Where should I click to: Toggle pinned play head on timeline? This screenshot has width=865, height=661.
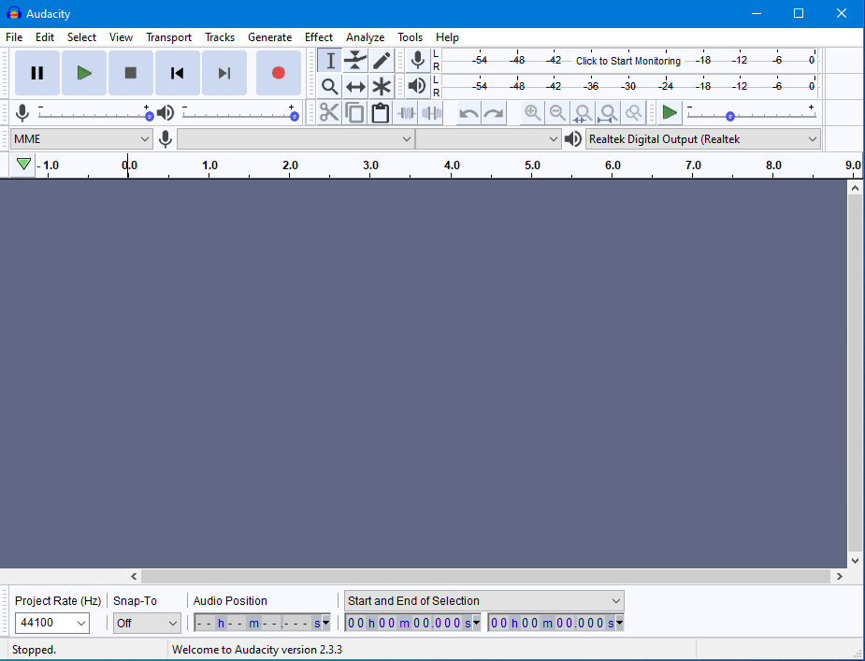[x=23, y=165]
